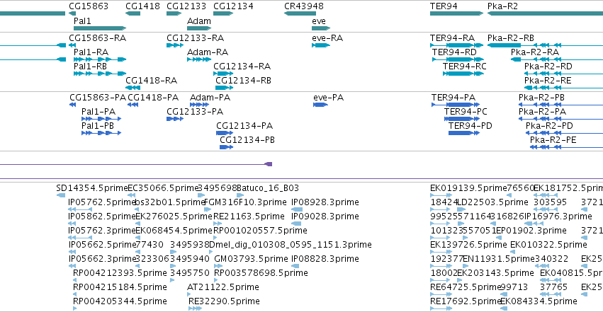
Task: Select EST RE21163.5prime
Action: tap(249, 216)
